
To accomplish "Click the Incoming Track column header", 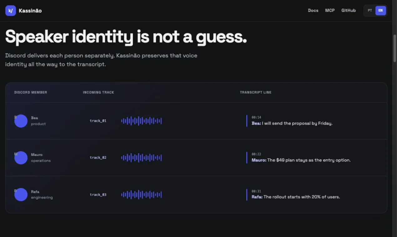I will [98, 92].
